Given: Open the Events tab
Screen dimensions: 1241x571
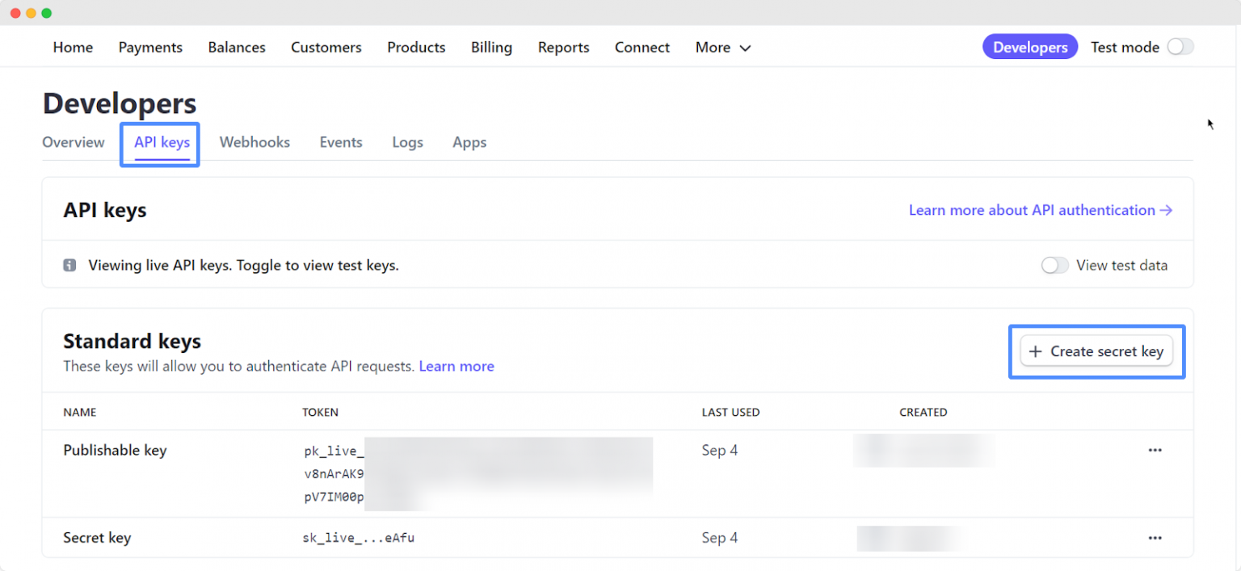Looking at the screenshot, I should pyautogui.click(x=340, y=142).
